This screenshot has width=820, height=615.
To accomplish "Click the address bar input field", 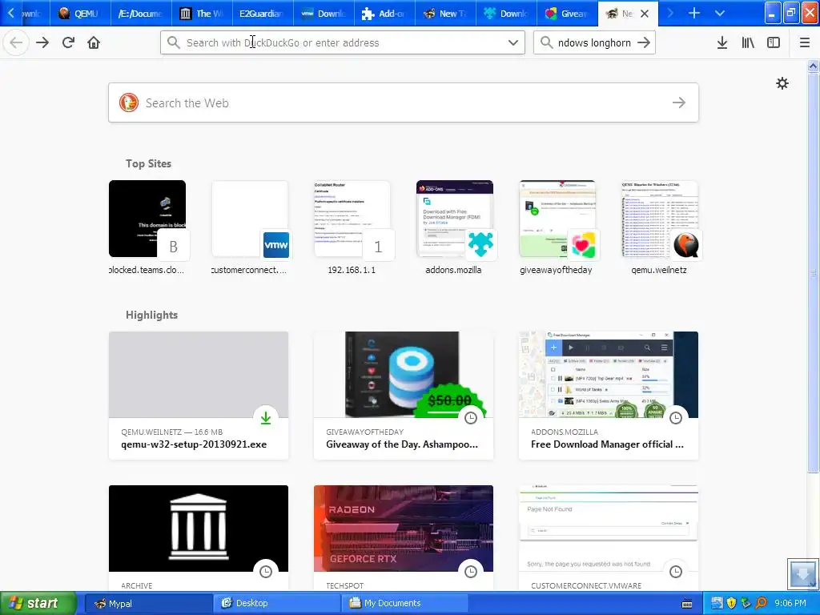I will (343, 42).
